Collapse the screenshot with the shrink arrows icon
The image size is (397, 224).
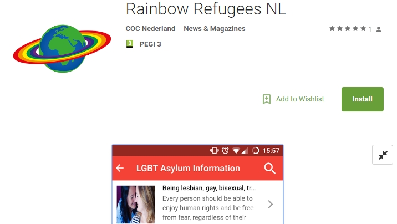point(383,155)
